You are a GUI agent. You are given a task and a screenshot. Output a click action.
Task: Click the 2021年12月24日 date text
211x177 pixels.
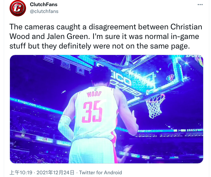tap(55, 173)
